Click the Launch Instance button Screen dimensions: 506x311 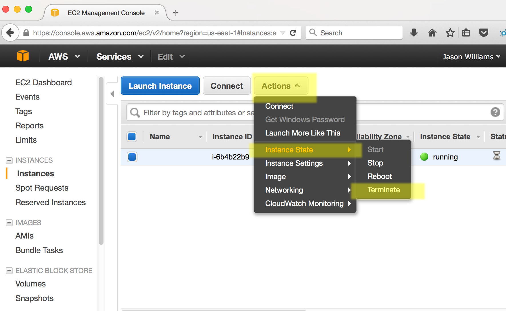pyautogui.click(x=160, y=86)
